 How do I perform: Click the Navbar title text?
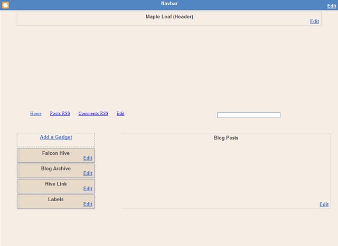click(169, 4)
